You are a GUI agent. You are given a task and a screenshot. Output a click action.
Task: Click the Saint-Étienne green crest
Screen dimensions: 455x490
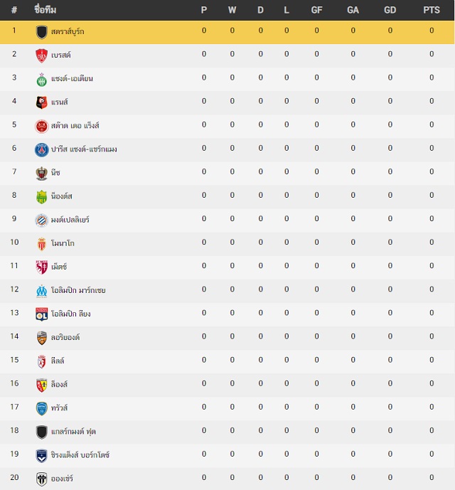point(41,80)
